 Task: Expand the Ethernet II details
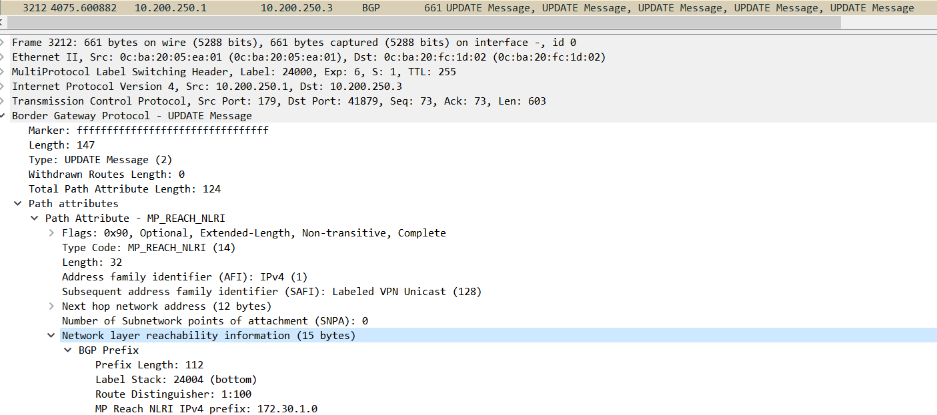pos(3,57)
